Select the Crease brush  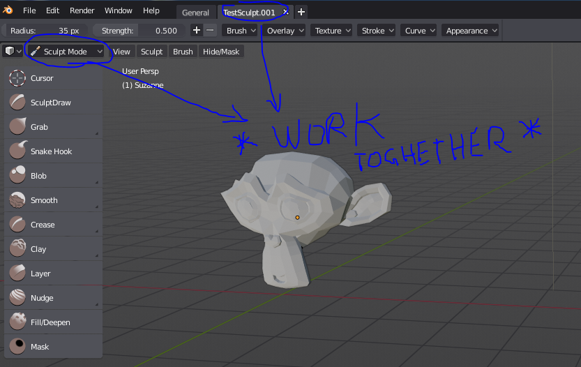[x=53, y=225]
